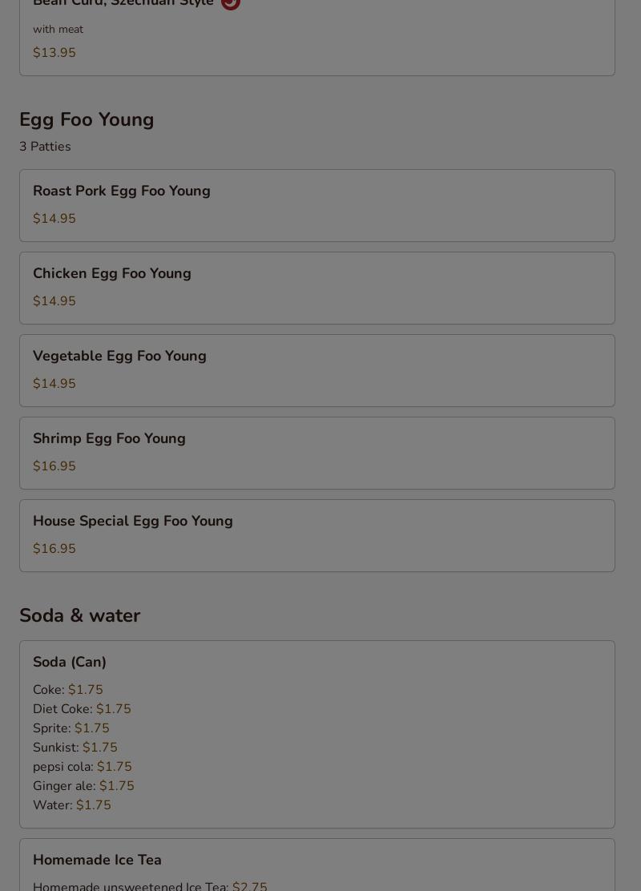Click the spicy pepper icon beside Bean Curd
The width and height of the screenshot is (641, 891).
tap(231, 3)
